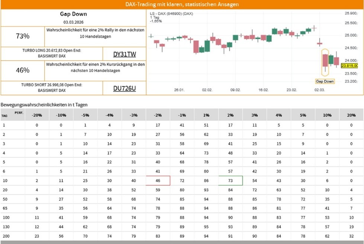Click the TURBO LONG 20.672,83 Open End text

52,50
